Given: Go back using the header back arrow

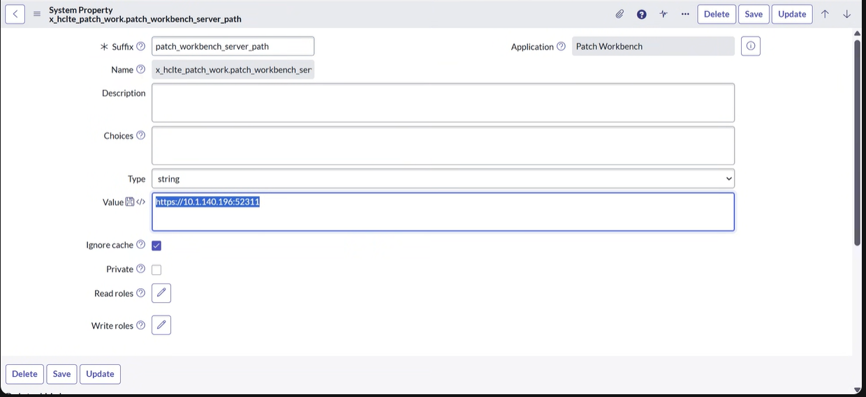Looking at the screenshot, I should coord(15,14).
